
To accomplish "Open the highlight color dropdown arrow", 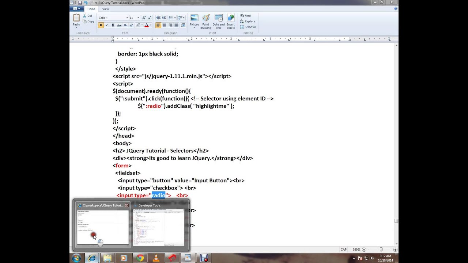I will (142, 25).
